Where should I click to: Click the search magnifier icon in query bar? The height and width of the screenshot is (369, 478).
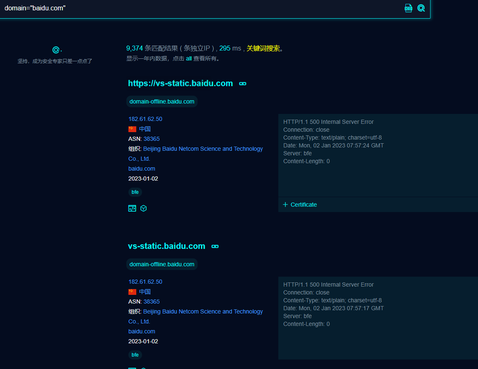tap(421, 8)
